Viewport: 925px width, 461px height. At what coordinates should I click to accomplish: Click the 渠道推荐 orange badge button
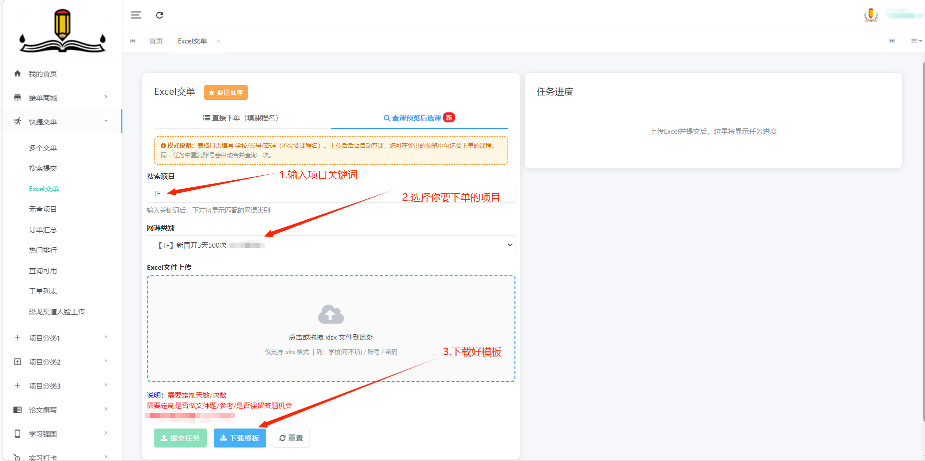pyautogui.click(x=226, y=92)
